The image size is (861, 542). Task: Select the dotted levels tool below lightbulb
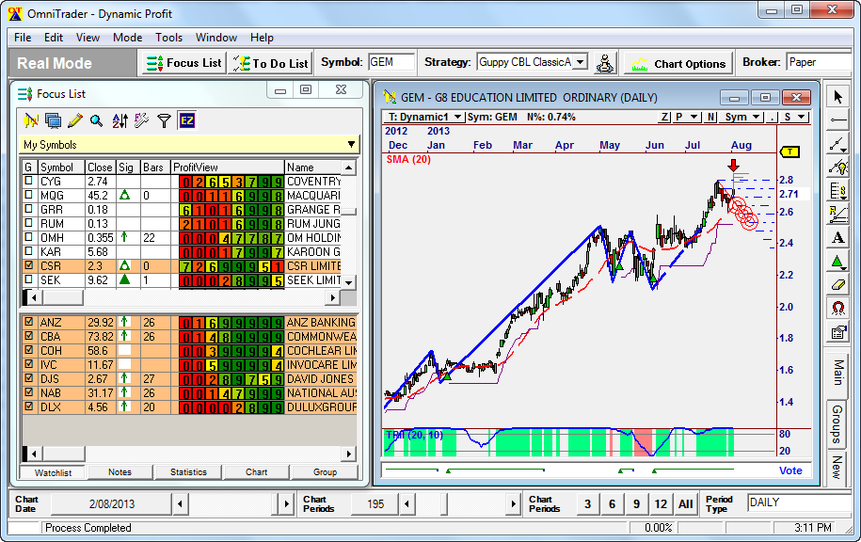(837, 191)
